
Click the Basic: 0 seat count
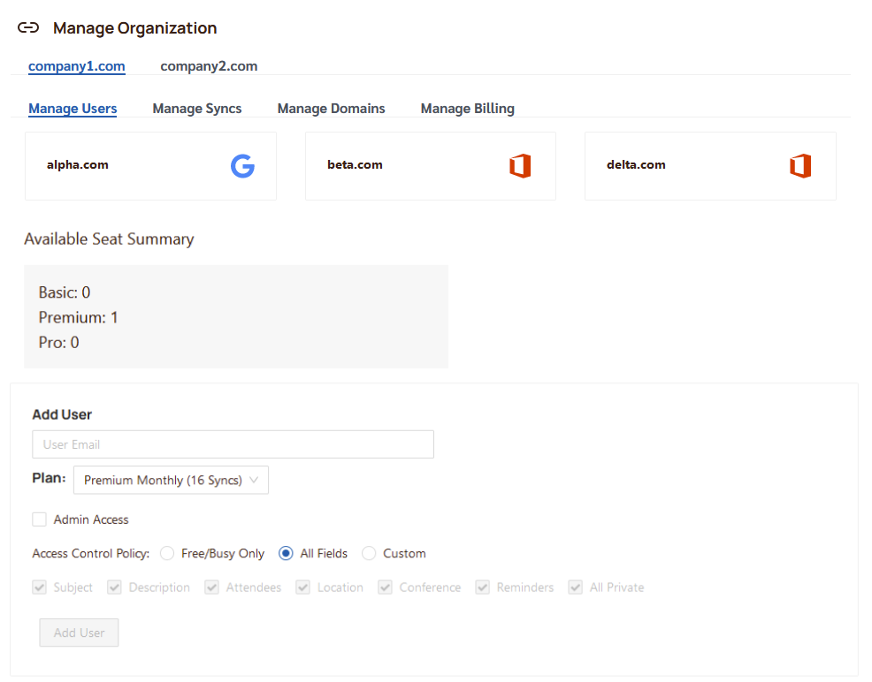click(x=65, y=292)
